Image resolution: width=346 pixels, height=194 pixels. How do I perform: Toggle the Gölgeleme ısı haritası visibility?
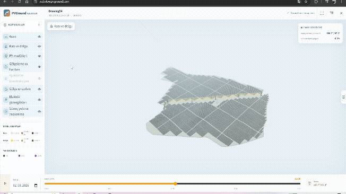click(39, 67)
